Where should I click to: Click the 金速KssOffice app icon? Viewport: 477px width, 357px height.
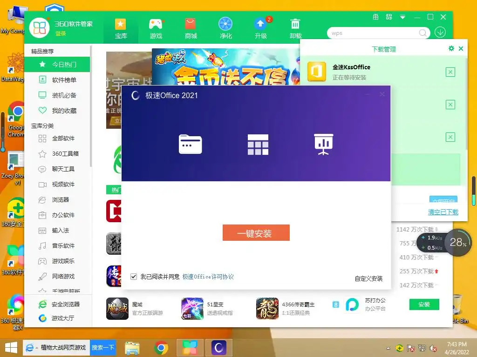click(x=316, y=72)
